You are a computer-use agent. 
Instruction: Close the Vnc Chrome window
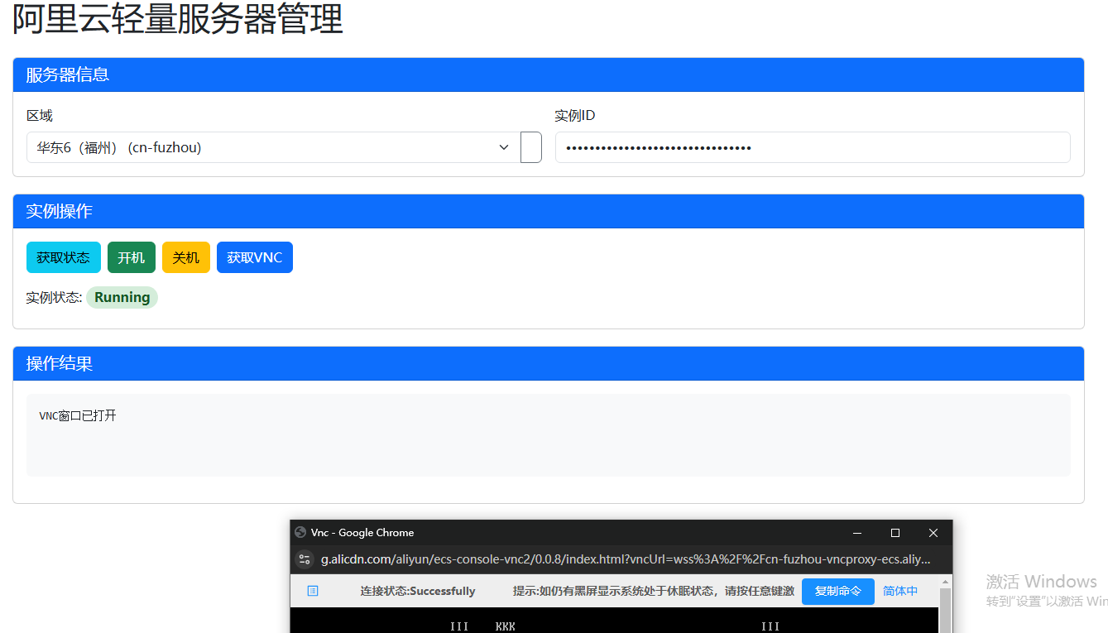point(933,533)
